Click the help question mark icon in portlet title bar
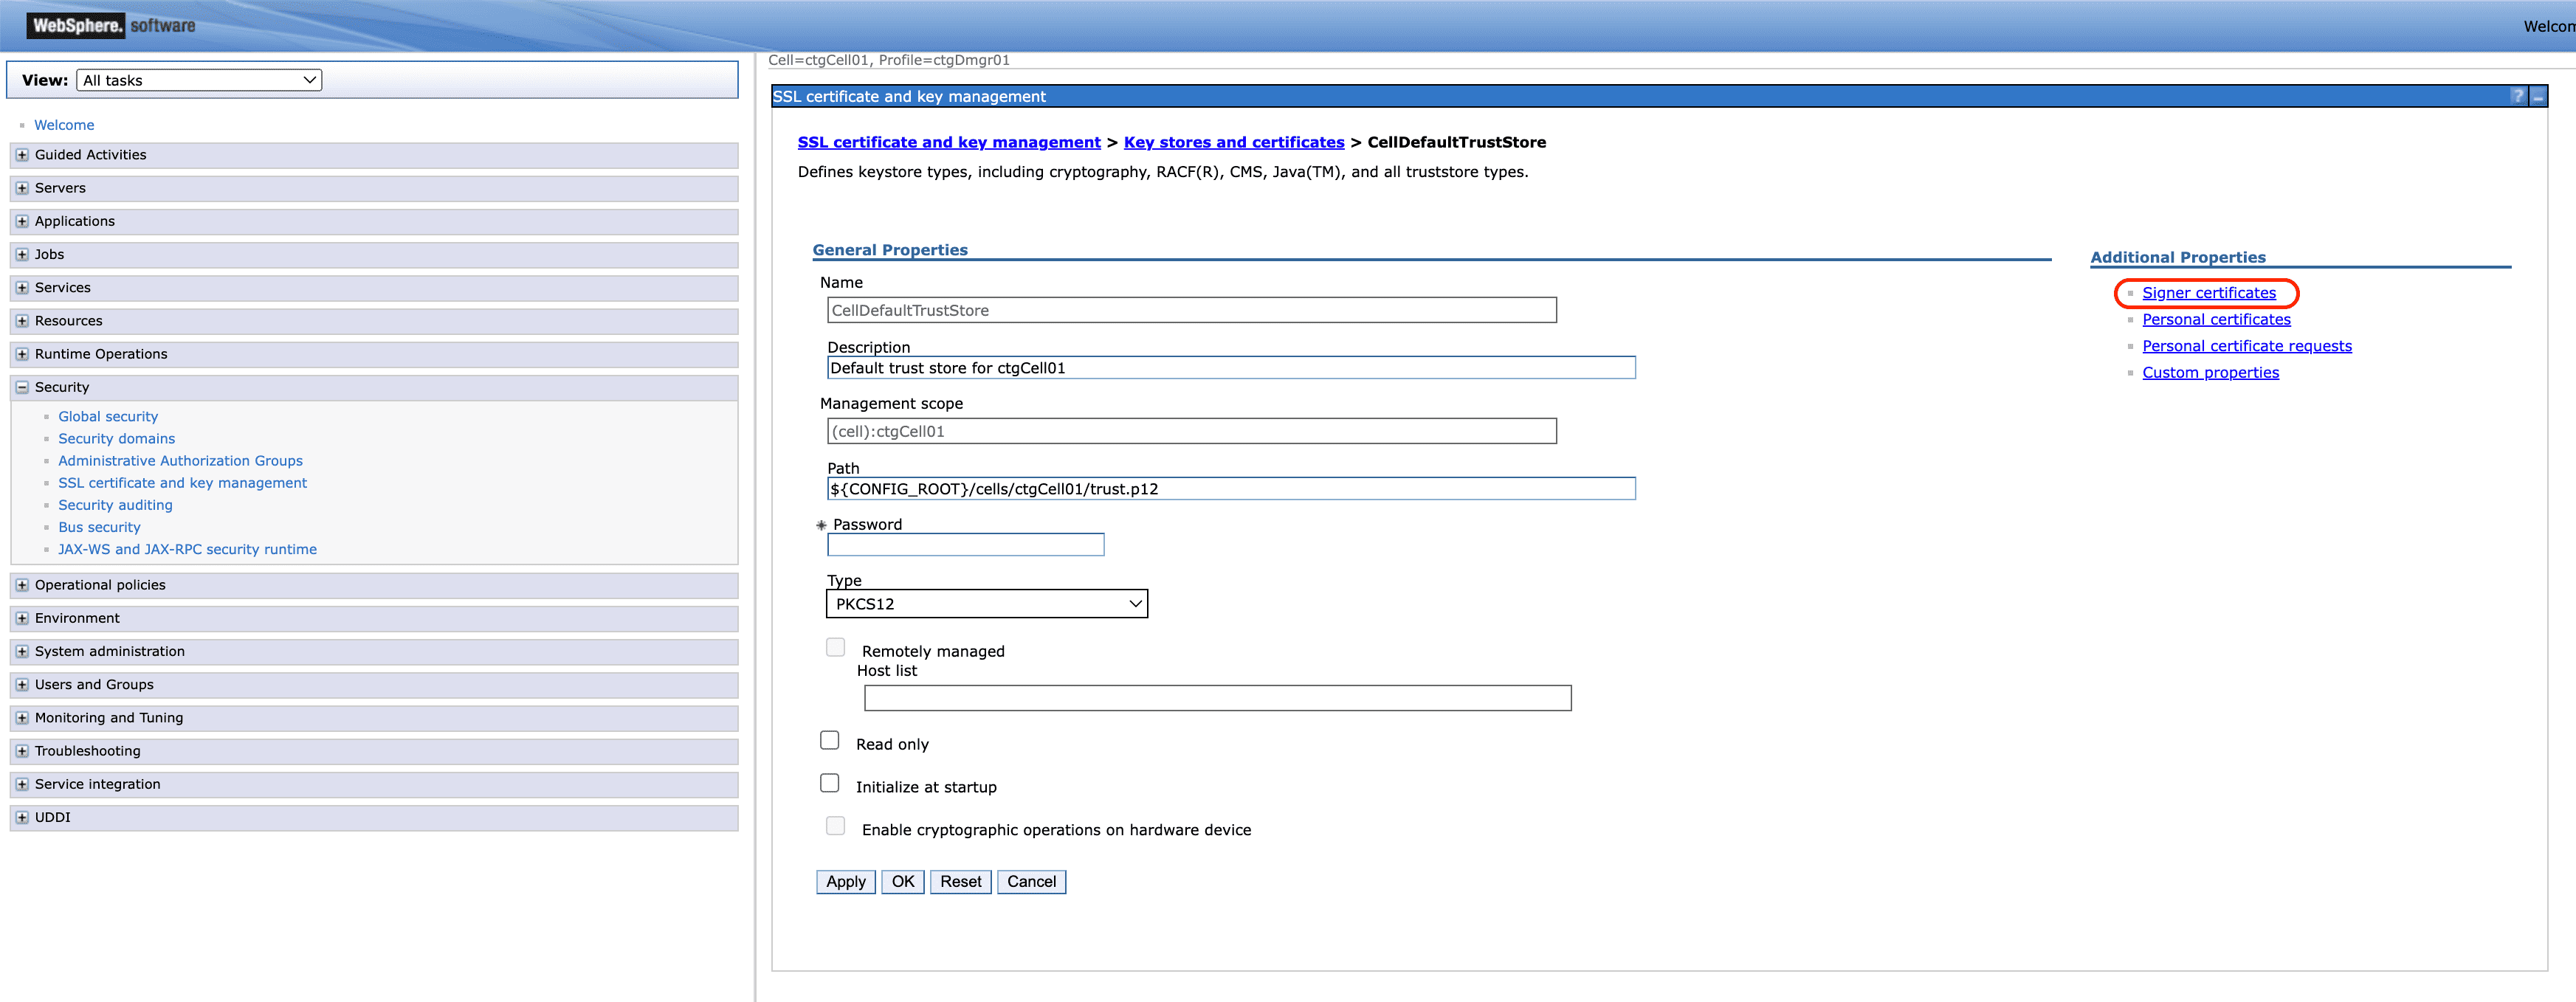This screenshot has width=2576, height=1002. pyautogui.click(x=2517, y=96)
